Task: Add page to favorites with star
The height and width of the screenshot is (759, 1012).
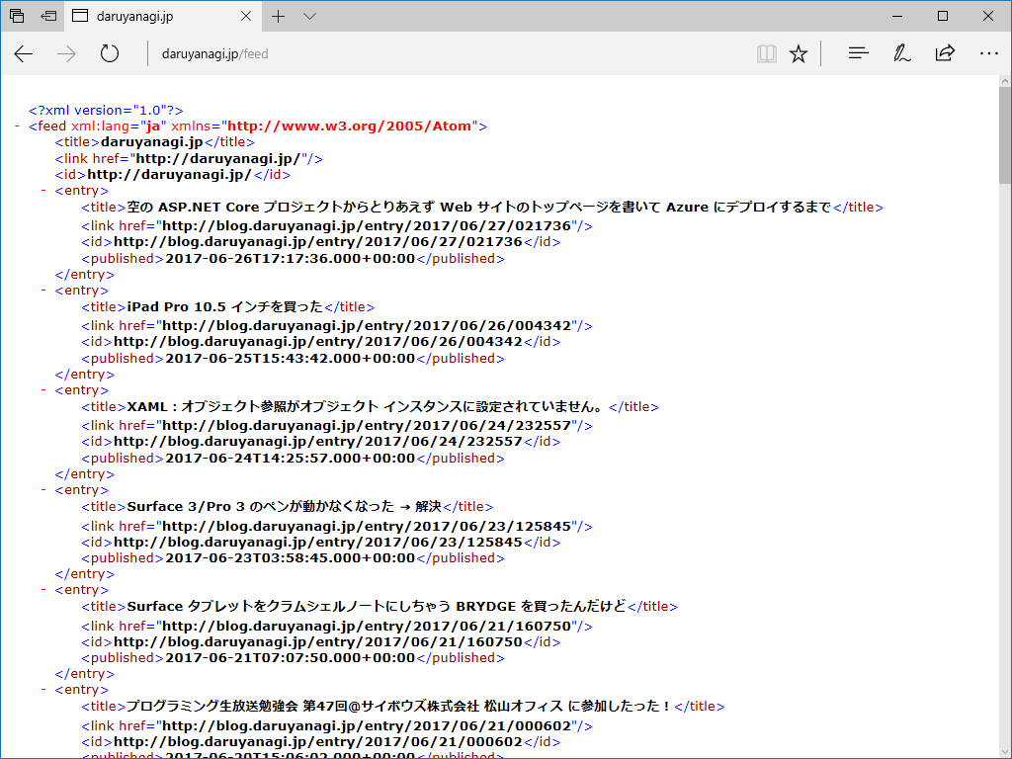Action: [799, 53]
